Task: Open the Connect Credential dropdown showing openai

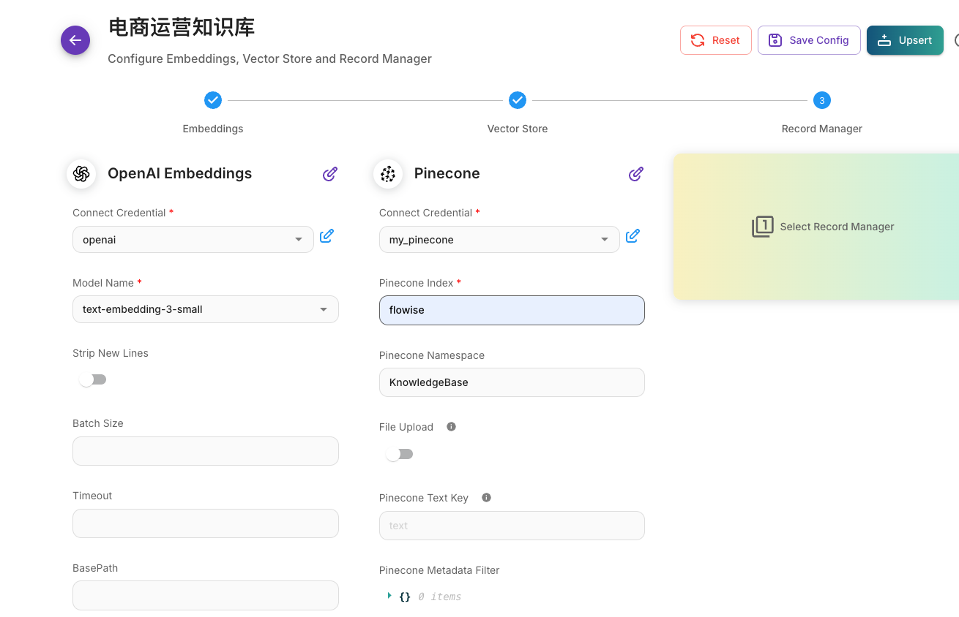Action: pos(193,239)
